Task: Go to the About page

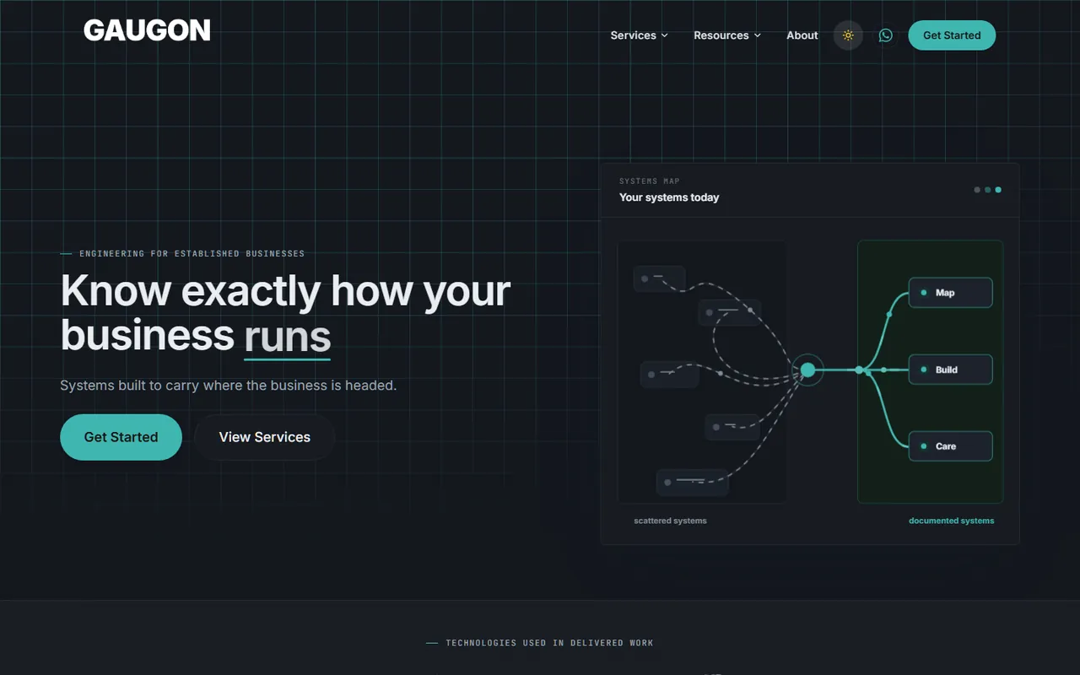Action: (802, 35)
